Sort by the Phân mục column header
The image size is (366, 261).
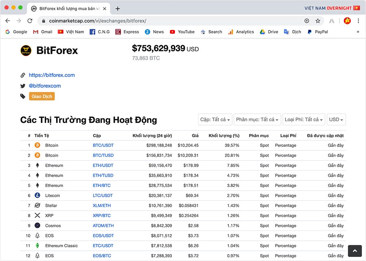tap(259, 135)
